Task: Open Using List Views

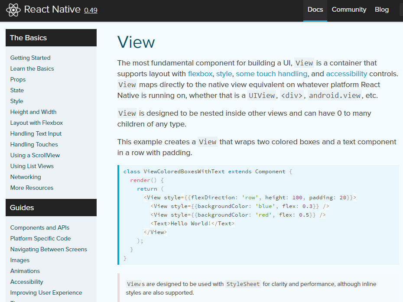Action: tap(32, 166)
